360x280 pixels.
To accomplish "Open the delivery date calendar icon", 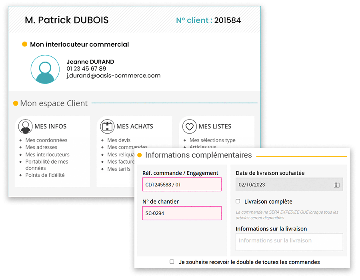I will 336,185.
